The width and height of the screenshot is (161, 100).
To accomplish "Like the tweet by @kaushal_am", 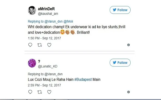I will (x=49, y=45).
